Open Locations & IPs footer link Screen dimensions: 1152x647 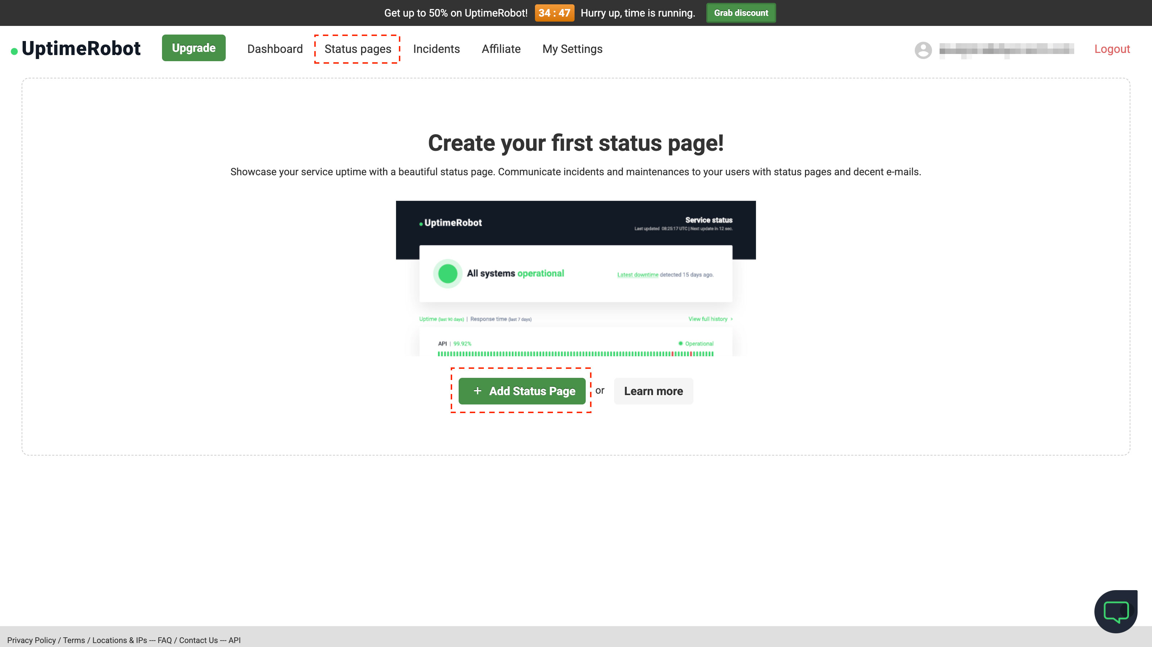coord(120,640)
